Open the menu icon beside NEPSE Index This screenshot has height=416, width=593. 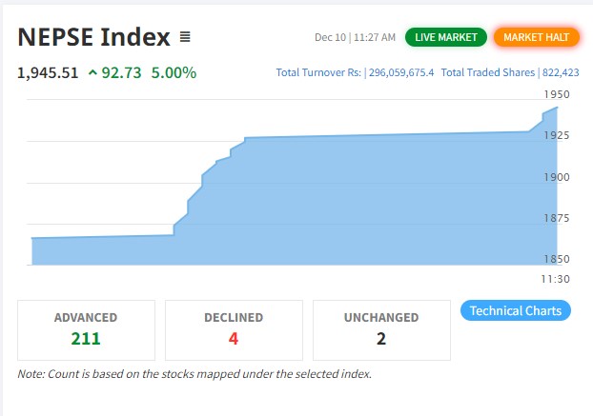185,38
